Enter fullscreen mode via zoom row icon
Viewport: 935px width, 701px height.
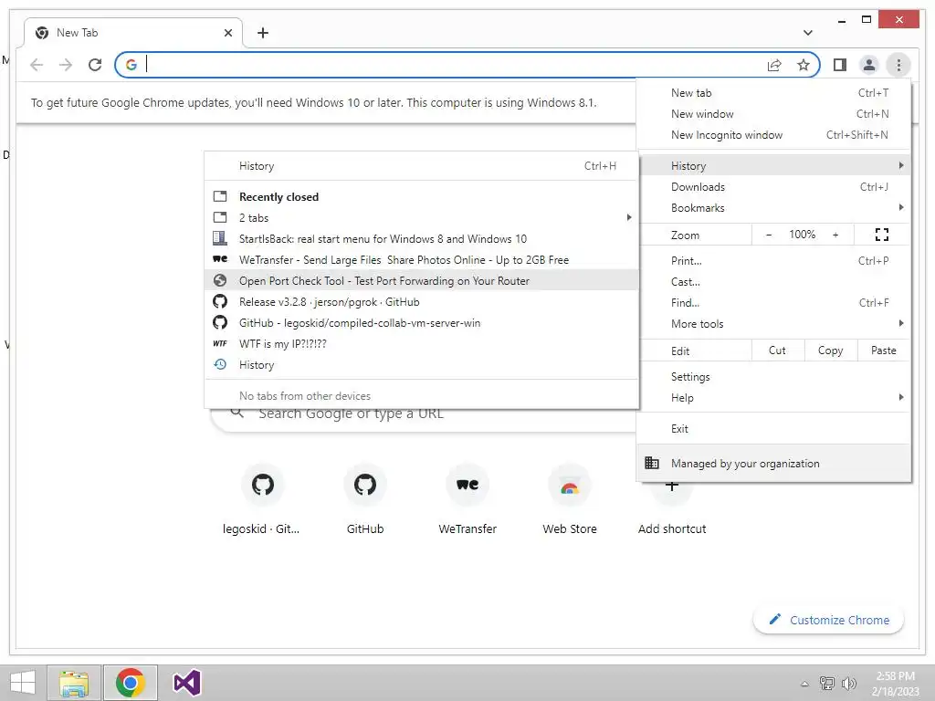point(881,235)
